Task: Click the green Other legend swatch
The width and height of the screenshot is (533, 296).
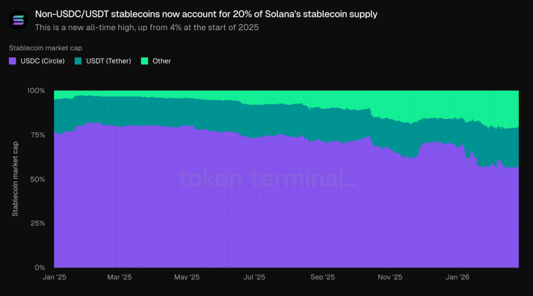Action: pos(144,61)
